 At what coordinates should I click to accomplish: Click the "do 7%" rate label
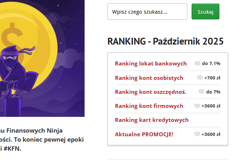[x=213, y=92]
